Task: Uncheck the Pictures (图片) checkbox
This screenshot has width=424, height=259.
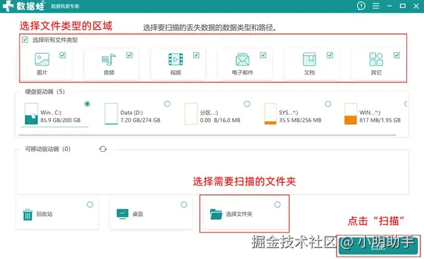Action: (x=62, y=55)
